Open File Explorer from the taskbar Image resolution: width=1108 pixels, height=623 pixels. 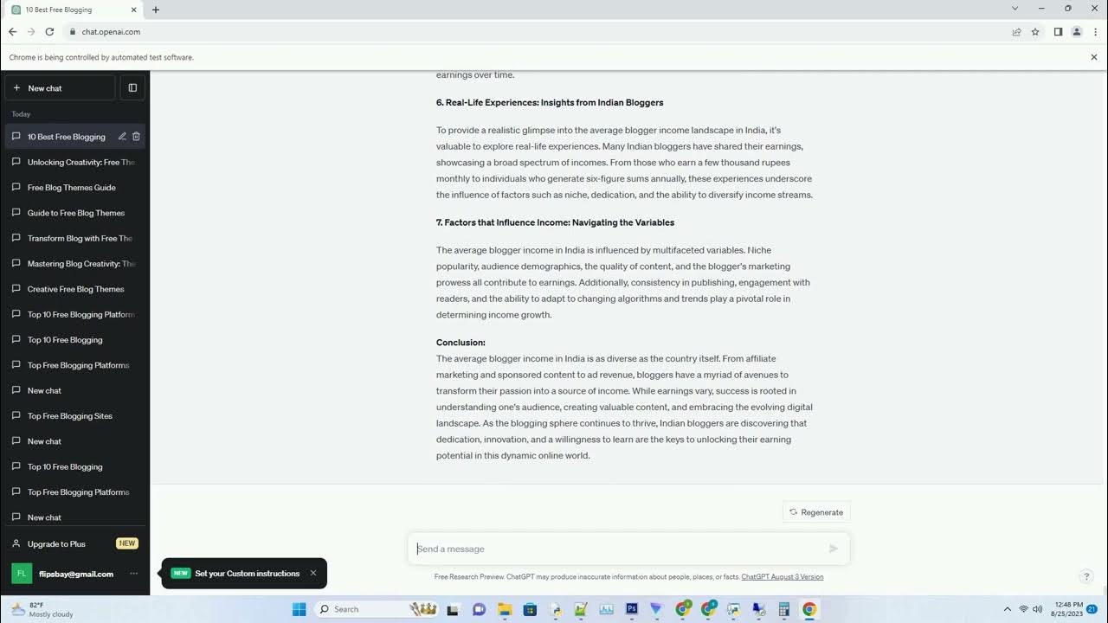(x=505, y=609)
